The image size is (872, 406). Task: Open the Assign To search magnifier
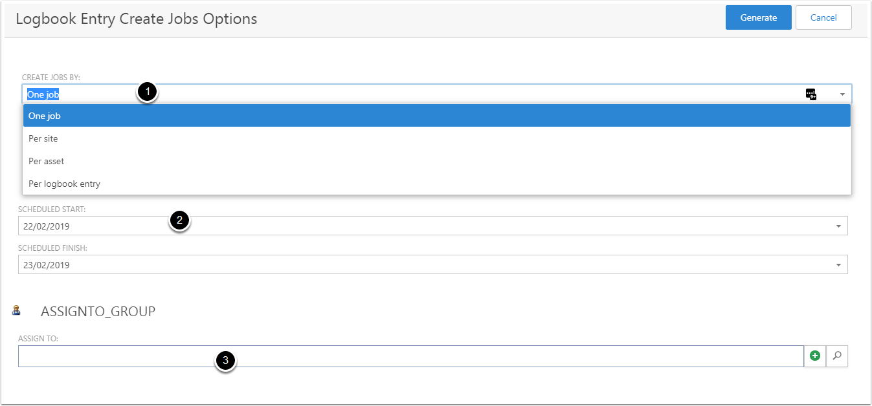tap(837, 356)
